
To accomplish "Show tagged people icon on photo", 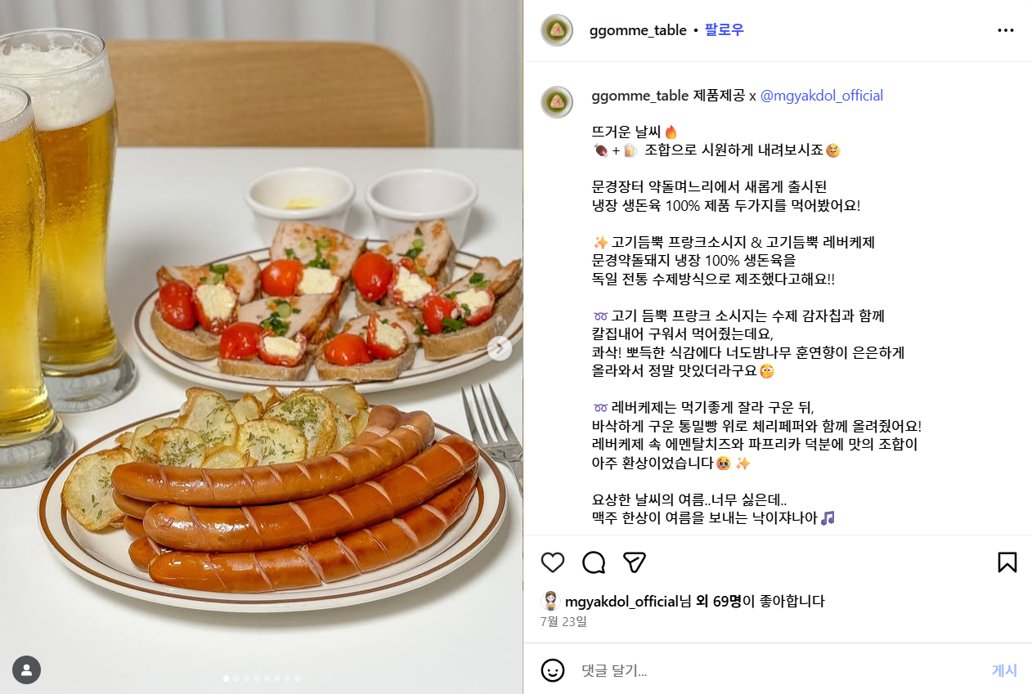I will (x=26, y=670).
